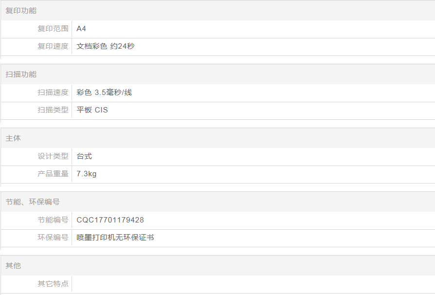435x295 pixels.
Task: Select the 其它特点 label
Action: click(53, 284)
